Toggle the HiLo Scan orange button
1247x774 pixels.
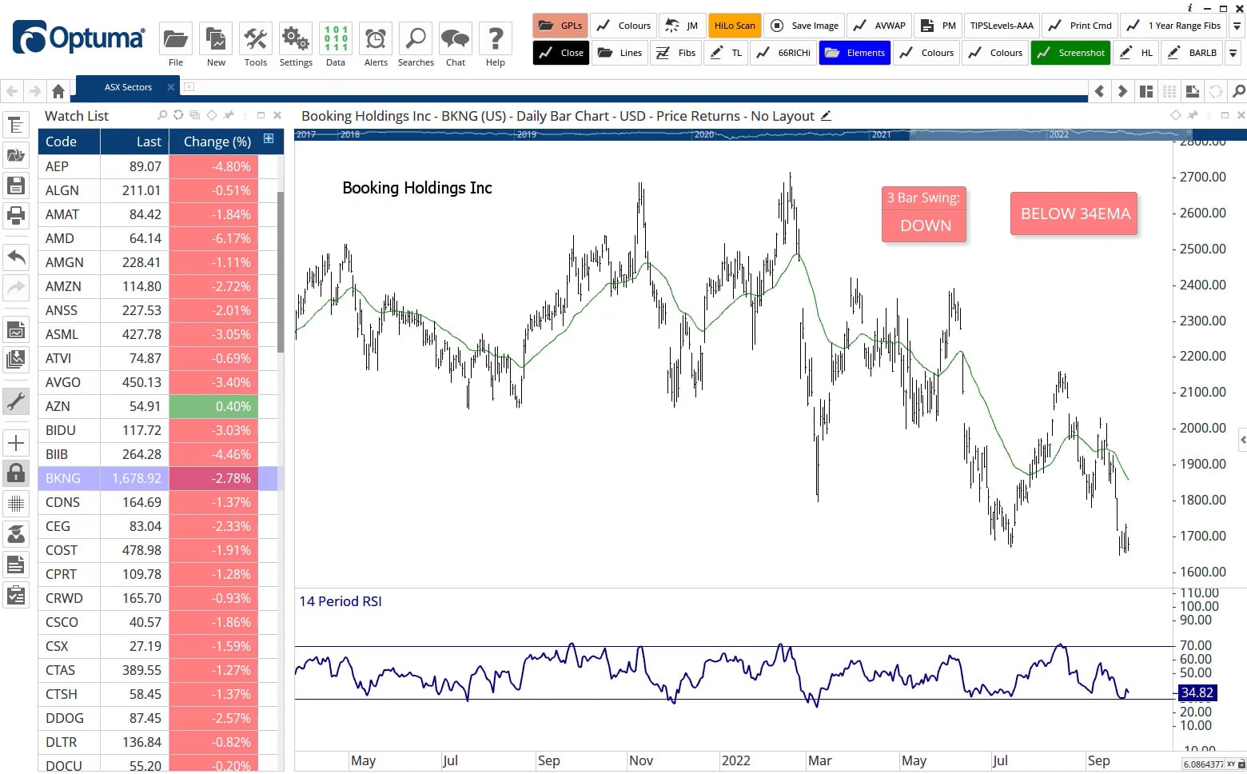[x=734, y=26]
